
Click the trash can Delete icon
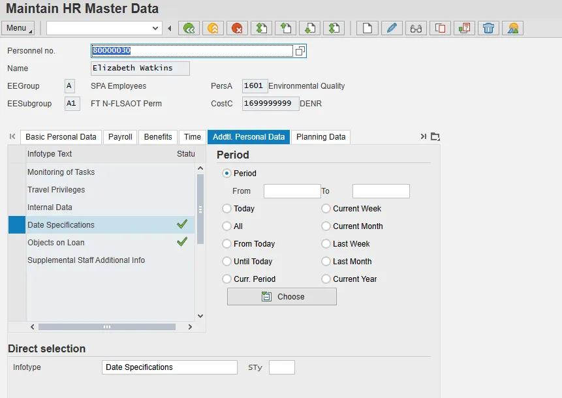pos(488,28)
